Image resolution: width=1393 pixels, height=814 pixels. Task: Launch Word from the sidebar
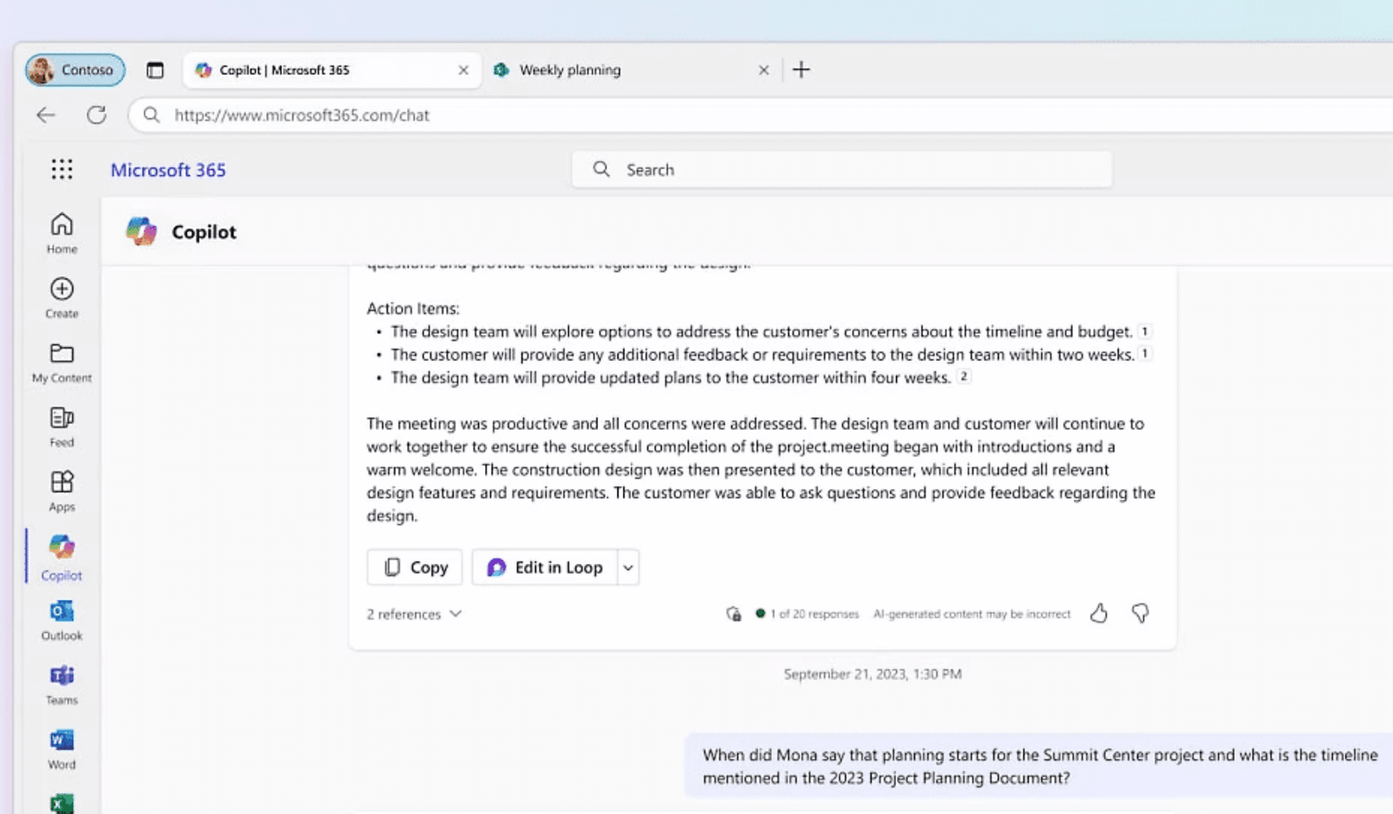point(62,750)
